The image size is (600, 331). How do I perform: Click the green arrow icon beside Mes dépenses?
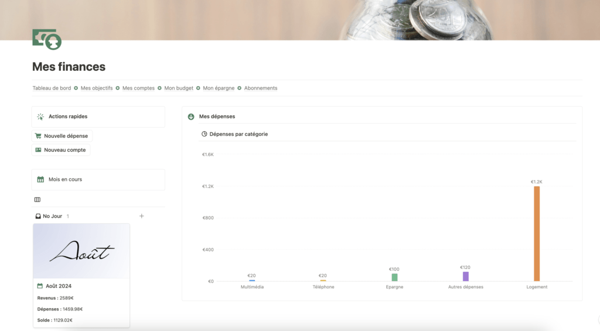tap(191, 117)
